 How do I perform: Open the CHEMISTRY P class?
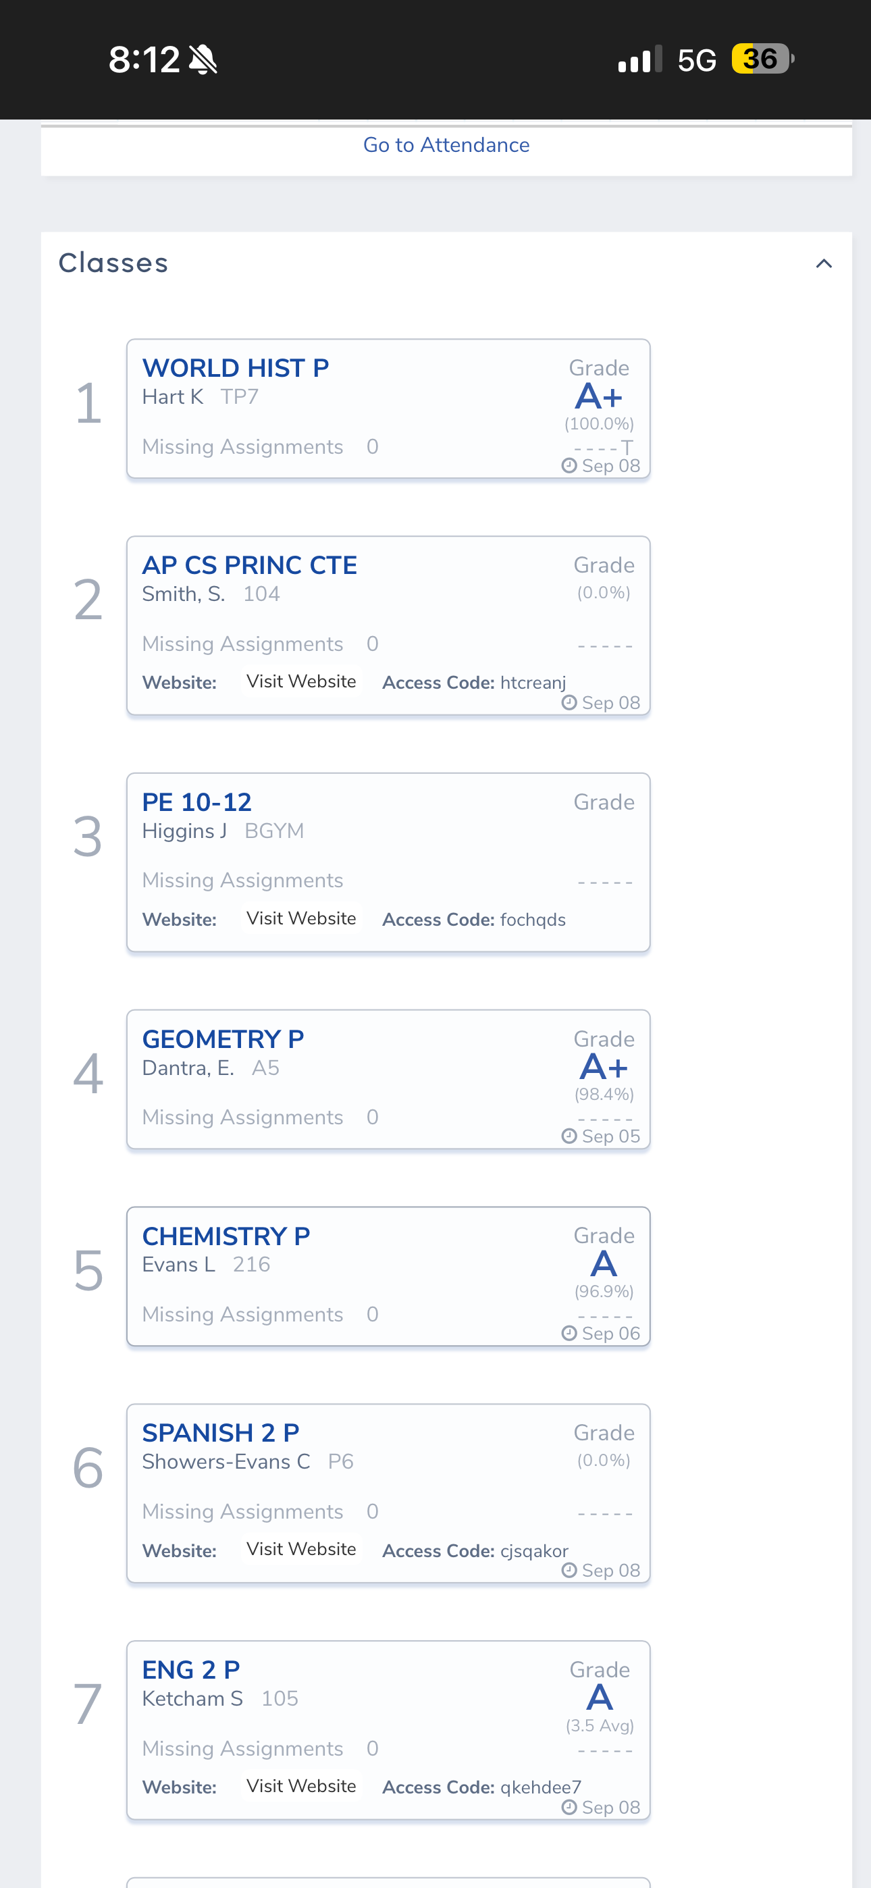226,1236
